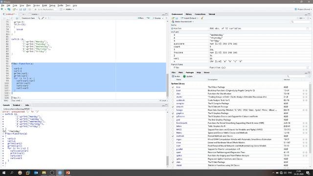Click the Packages list vertical scrollbar

(310, 119)
